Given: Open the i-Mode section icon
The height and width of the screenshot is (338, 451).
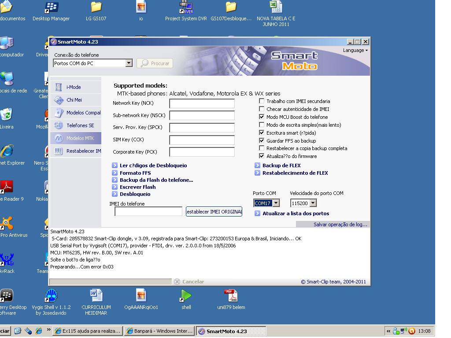Looking at the screenshot, I should click(59, 87).
